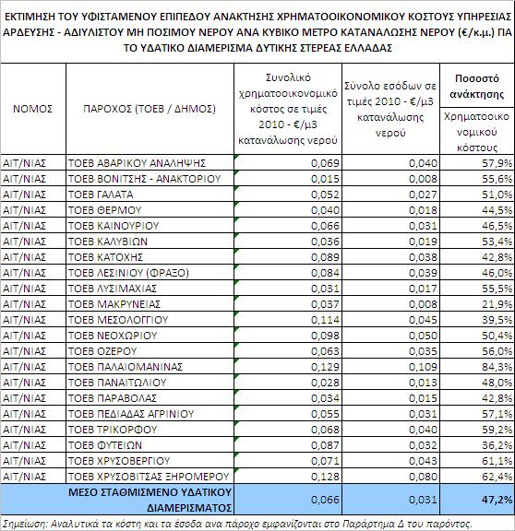This screenshot has height=531, width=515.
Task: Click cell ΤΟΕΒ ΑΒΑΡΙΚΟΥ ΑΝΑΛΗΨΗΣ
Action: tap(150, 163)
